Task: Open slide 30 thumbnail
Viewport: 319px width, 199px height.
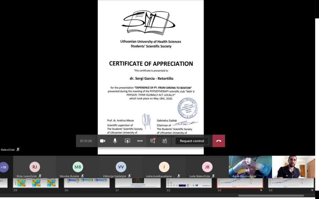Action: pos(87,183)
